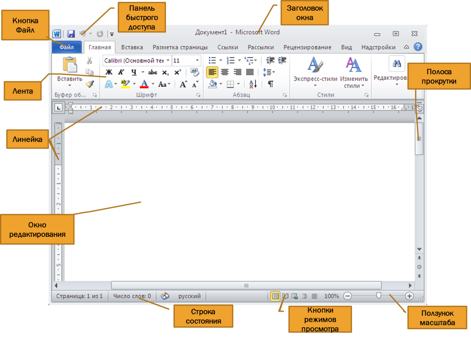Open font size 11 dropdown
471x338 pixels.
tap(197, 60)
